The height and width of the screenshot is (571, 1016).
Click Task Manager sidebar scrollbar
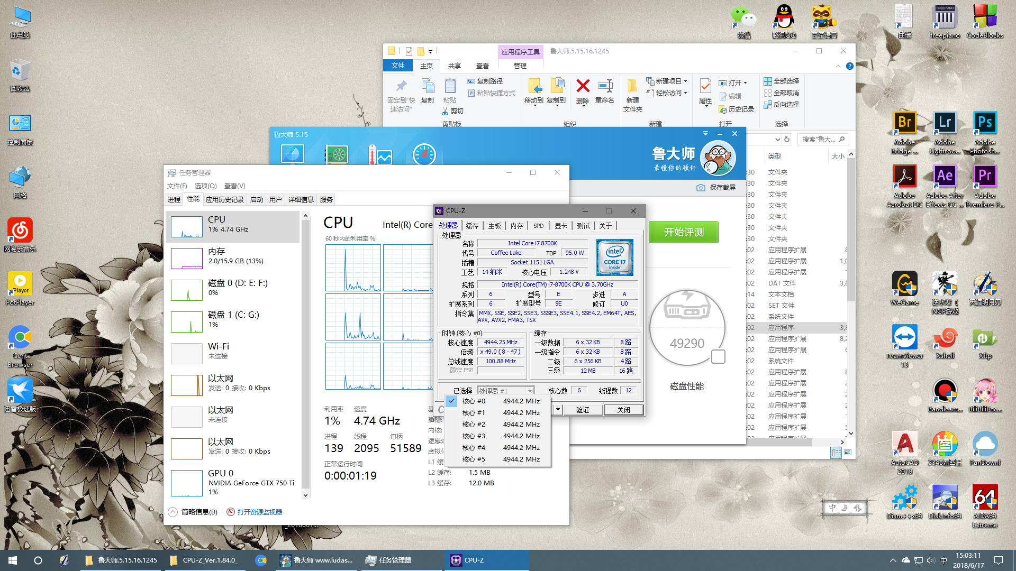(305, 355)
